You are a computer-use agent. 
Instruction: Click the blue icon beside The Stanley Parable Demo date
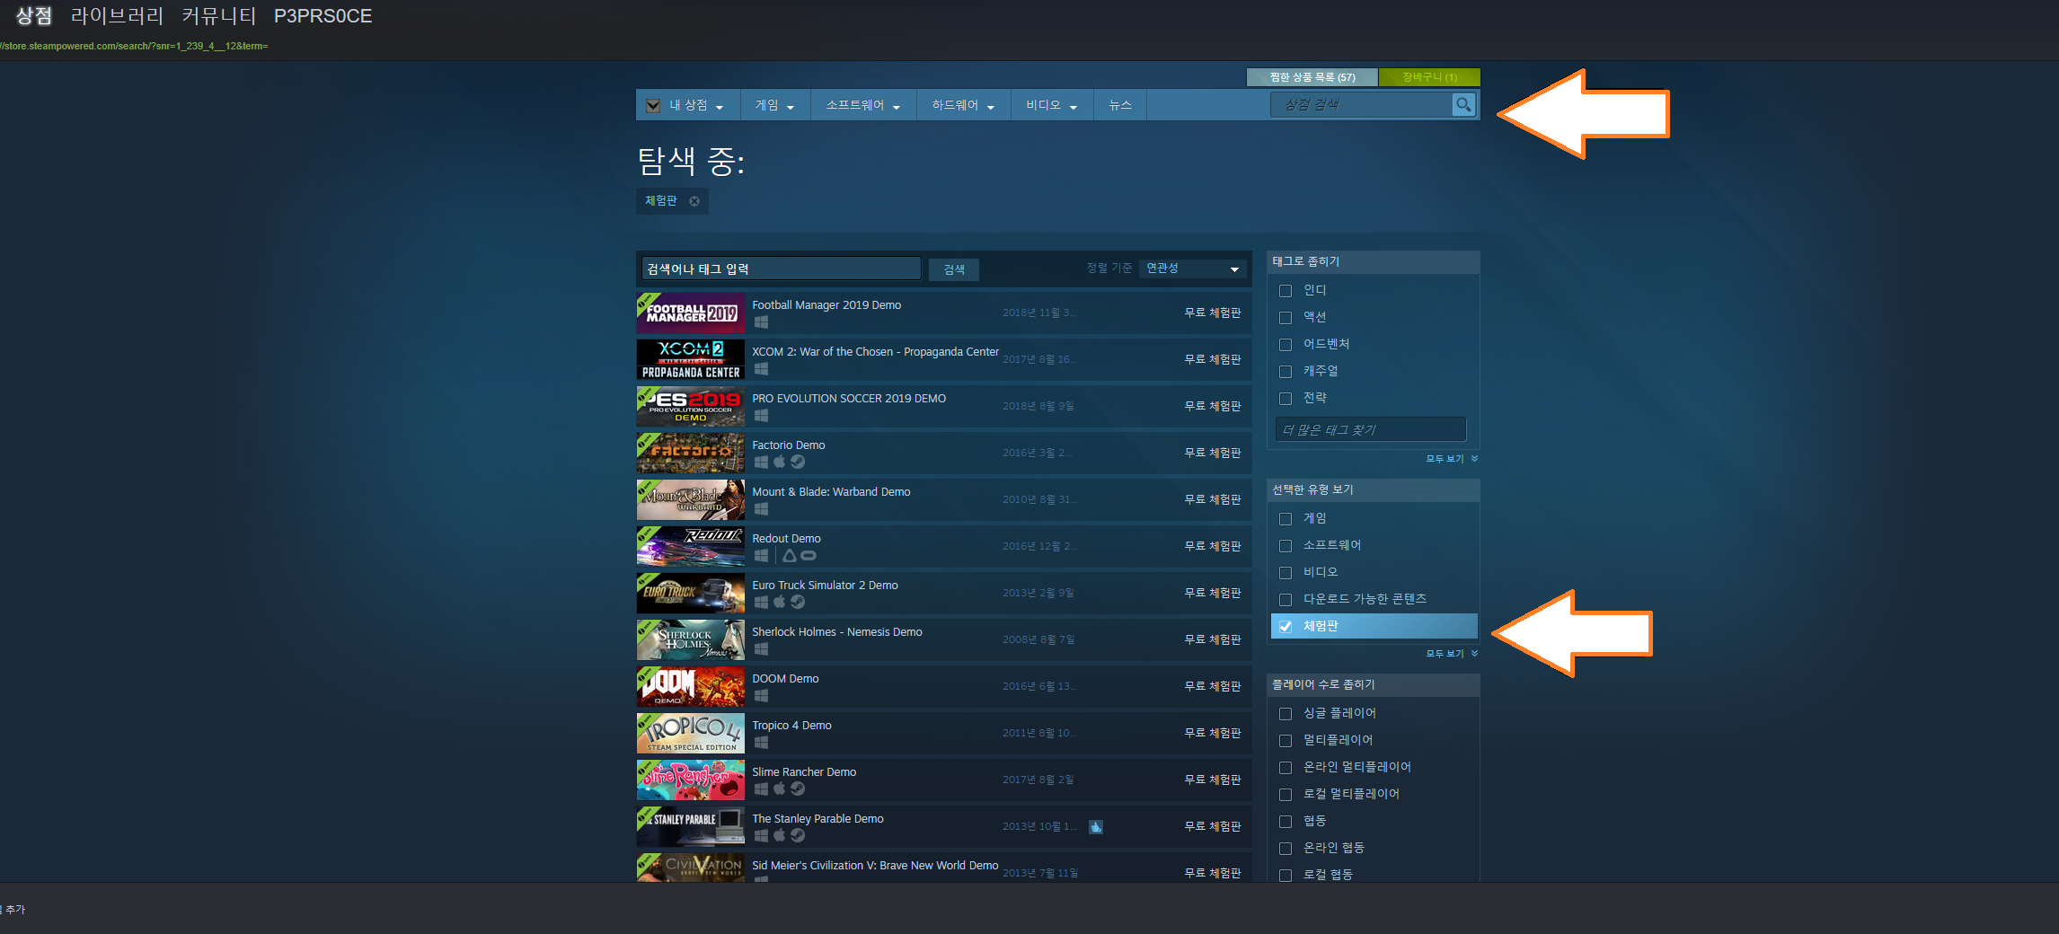coord(1096,827)
